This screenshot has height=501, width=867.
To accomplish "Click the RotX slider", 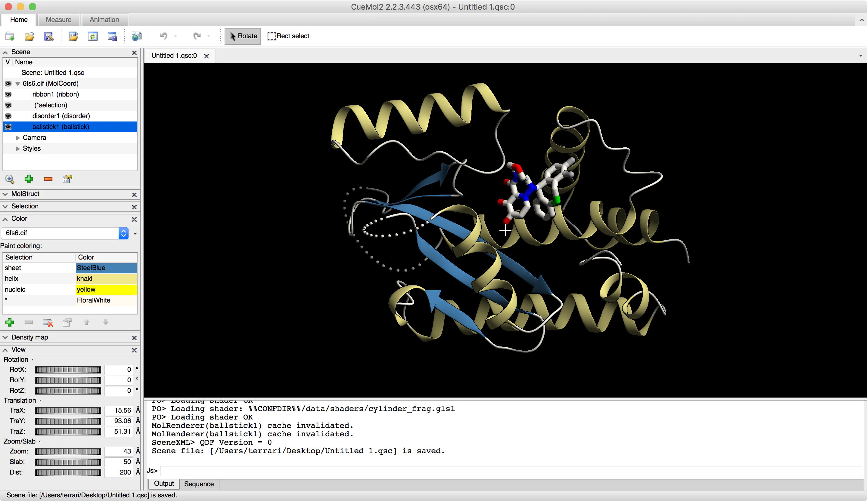I will [x=68, y=370].
